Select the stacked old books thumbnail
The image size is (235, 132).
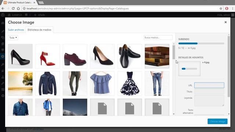click(x=157, y=56)
